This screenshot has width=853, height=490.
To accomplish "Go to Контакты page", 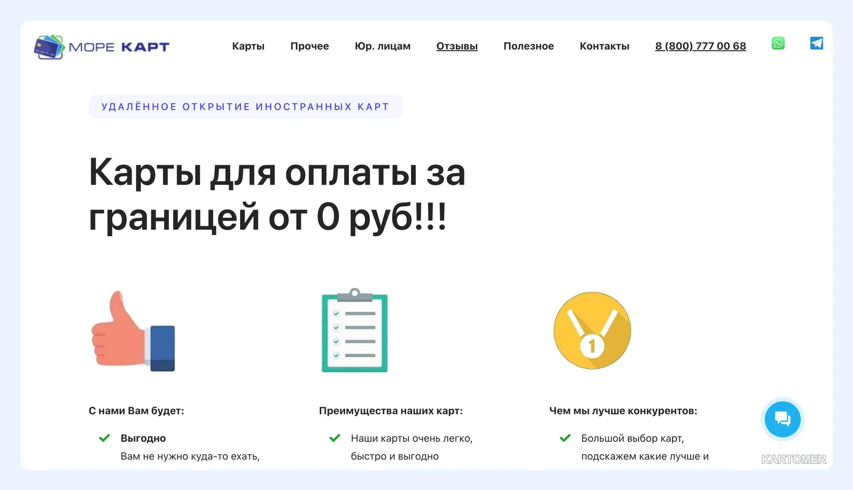I will (604, 46).
